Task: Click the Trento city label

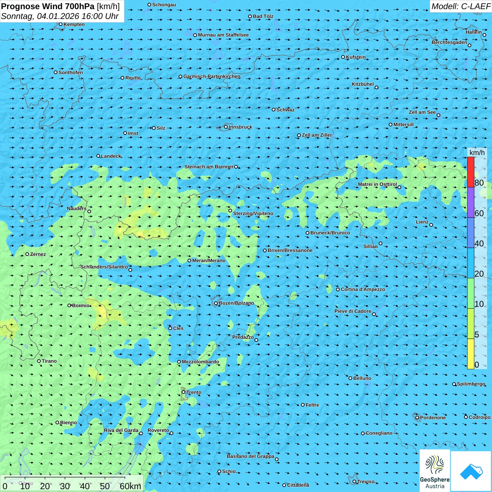Action: (x=194, y=392)
